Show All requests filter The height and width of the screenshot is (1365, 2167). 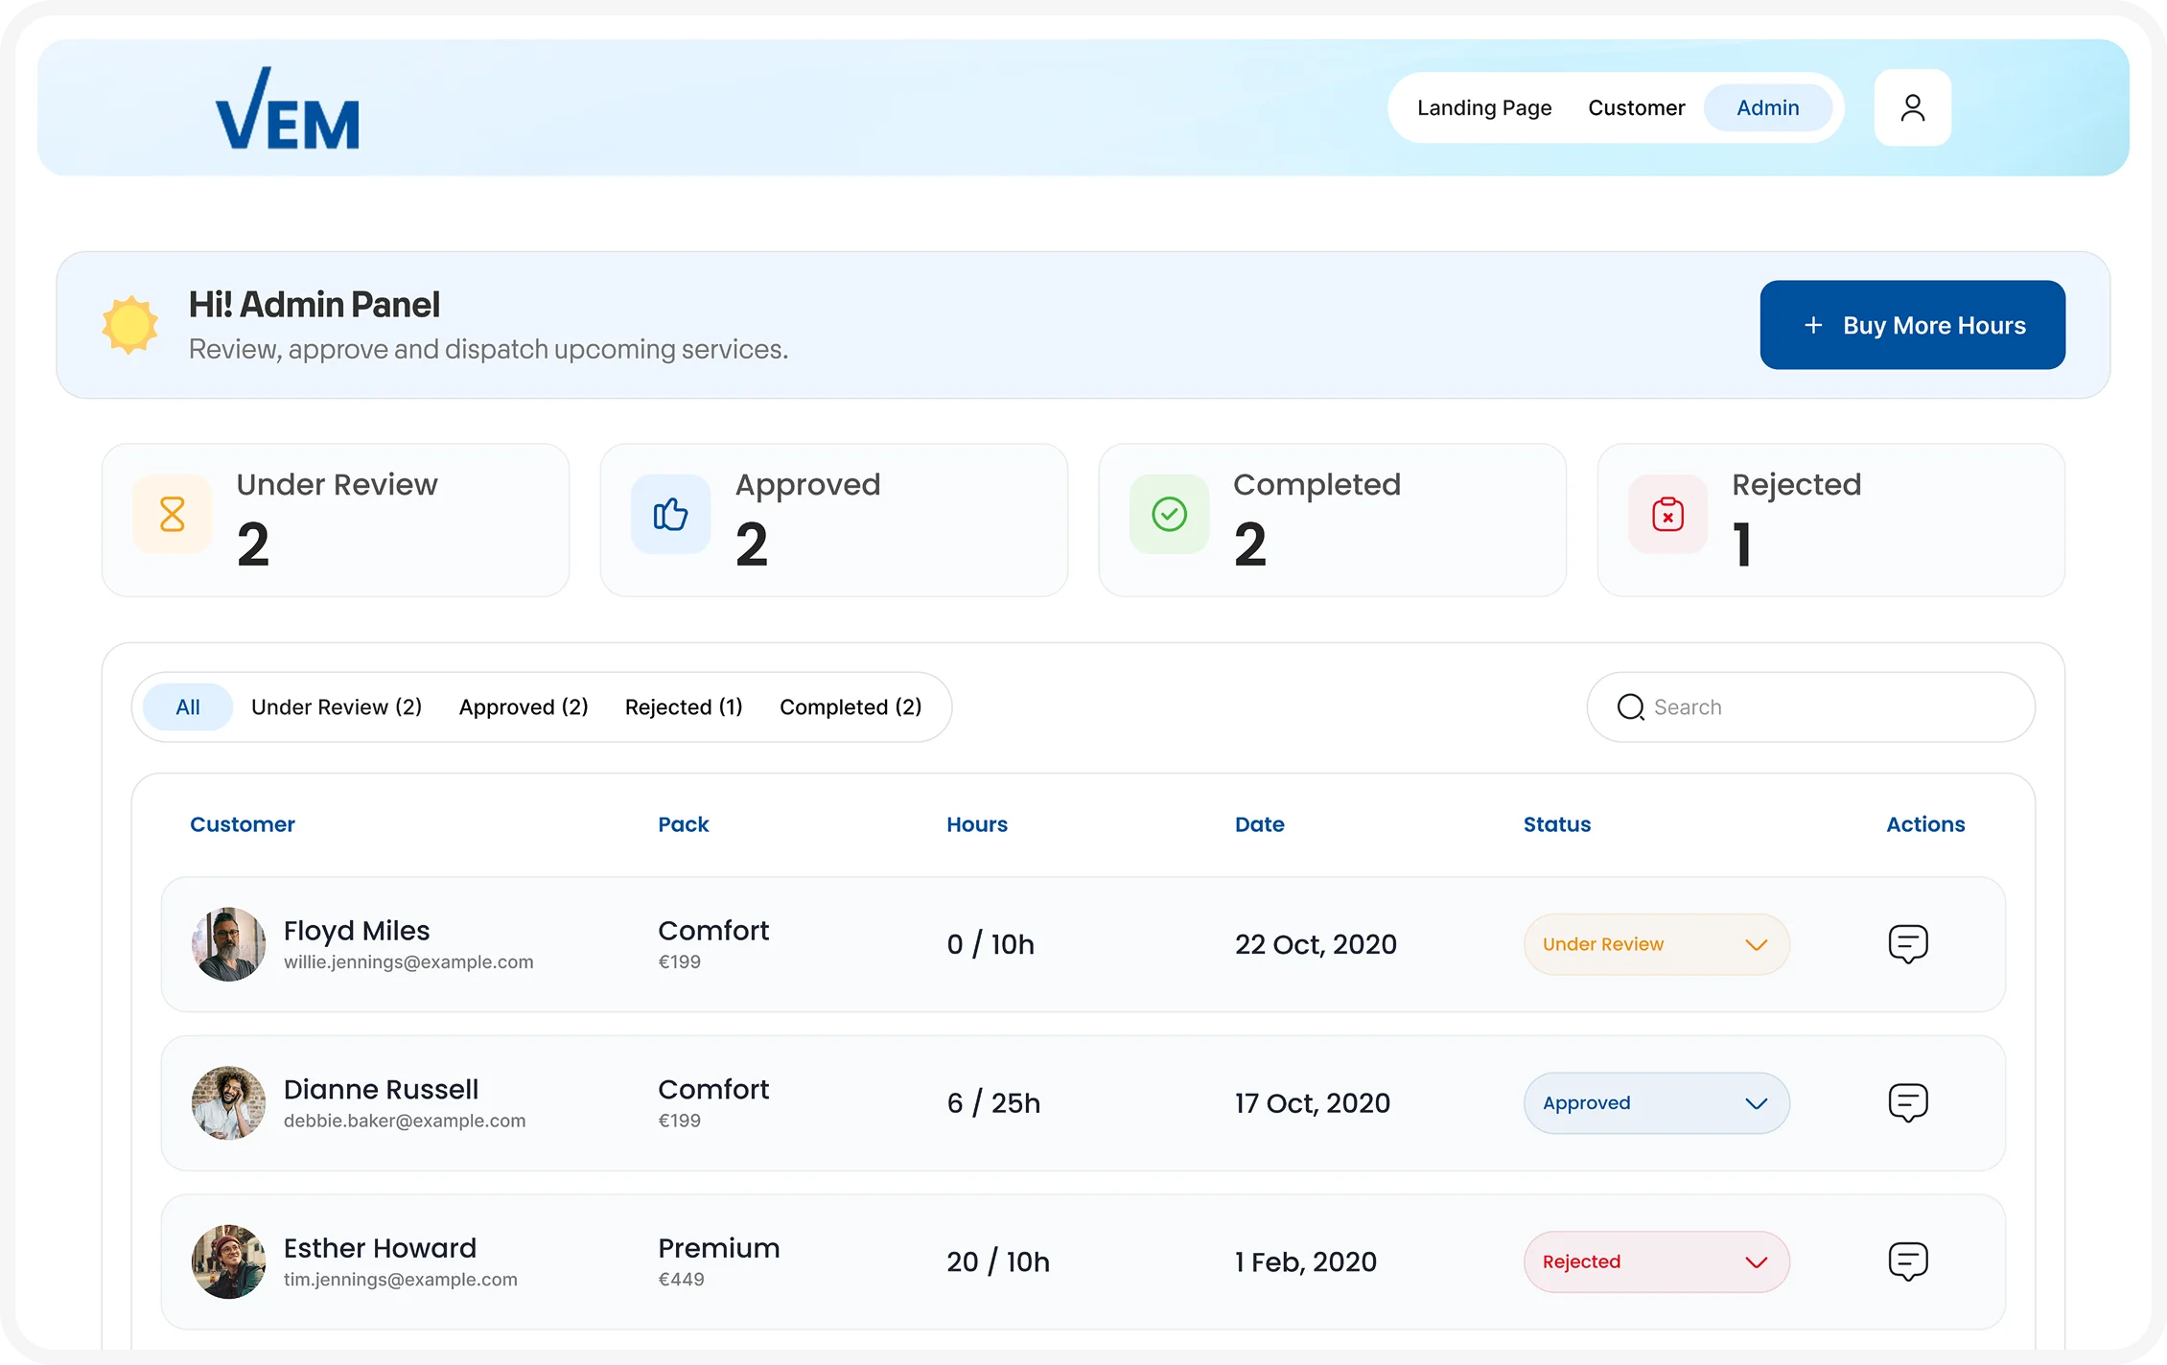tap(188, 707)
